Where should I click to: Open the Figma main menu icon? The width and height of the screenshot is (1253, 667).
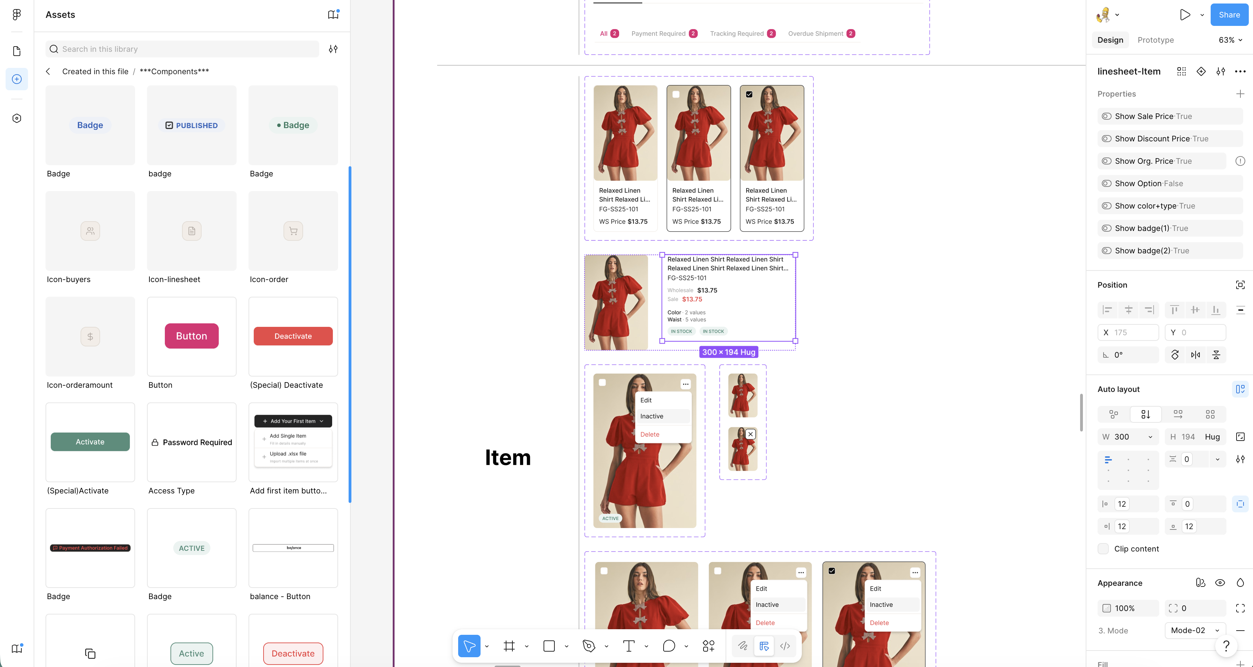click(x=16, y=15)
